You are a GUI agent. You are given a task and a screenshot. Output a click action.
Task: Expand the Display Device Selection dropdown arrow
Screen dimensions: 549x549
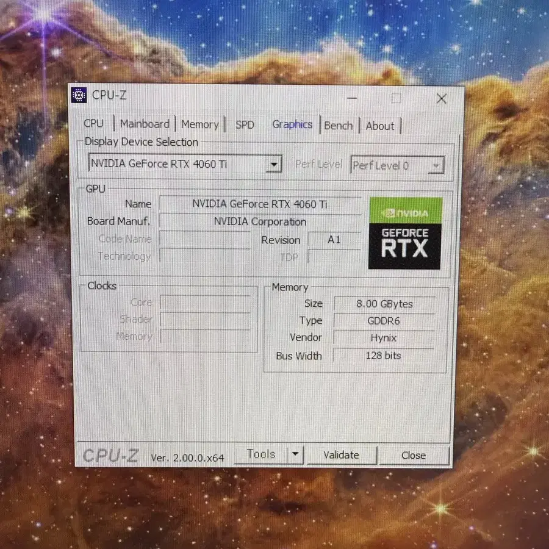274,164
